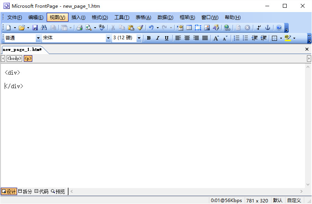Insert a table from the toolbar
Screen dimensions: 312x204
pos(189,28)
